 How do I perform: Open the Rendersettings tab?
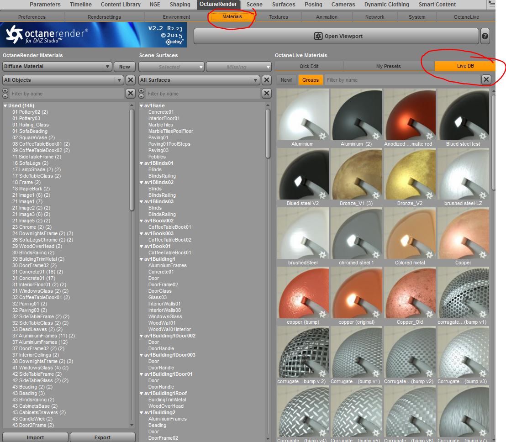pos(104,17)
